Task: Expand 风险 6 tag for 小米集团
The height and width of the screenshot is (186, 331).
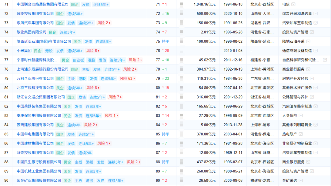Action: 93,51
